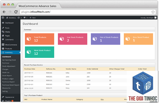Click the Appearance brush icon in sidebar
The height and width of the screenshot is (103, 159).
point(3,97)
